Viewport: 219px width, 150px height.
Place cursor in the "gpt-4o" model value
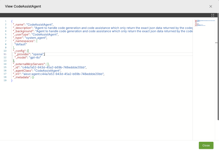click(35, 57)
